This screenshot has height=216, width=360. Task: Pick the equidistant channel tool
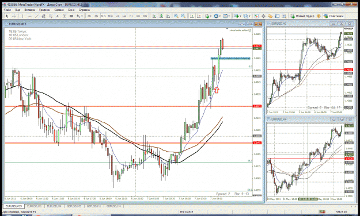[x=44, y=16]
